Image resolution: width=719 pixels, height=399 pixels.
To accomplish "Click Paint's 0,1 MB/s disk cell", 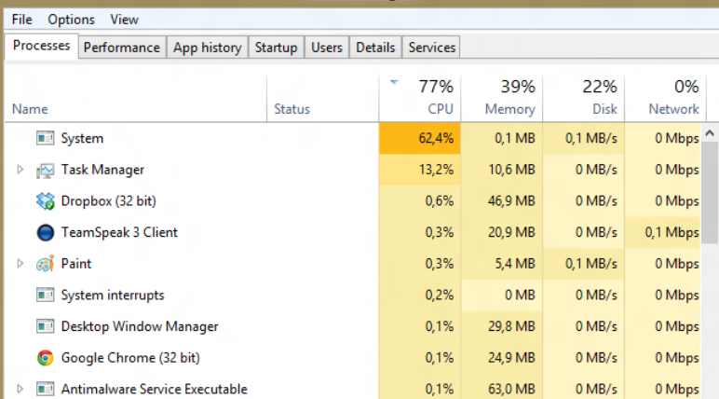I will click(583, 264).
